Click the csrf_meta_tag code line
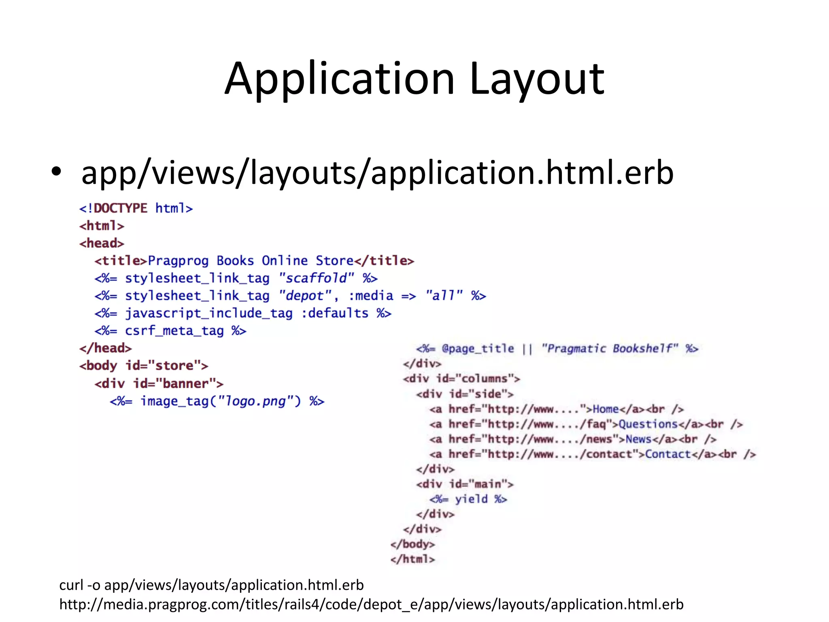Screen dimensions: 829x622 click(170, 331)
